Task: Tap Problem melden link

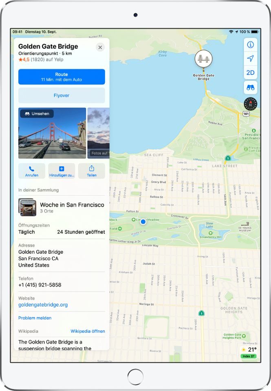Action: 35,318
